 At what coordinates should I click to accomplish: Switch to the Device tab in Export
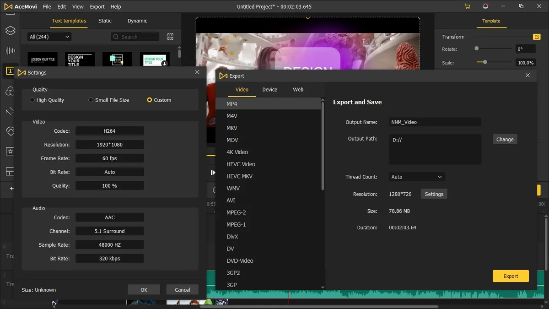(269, 90)
